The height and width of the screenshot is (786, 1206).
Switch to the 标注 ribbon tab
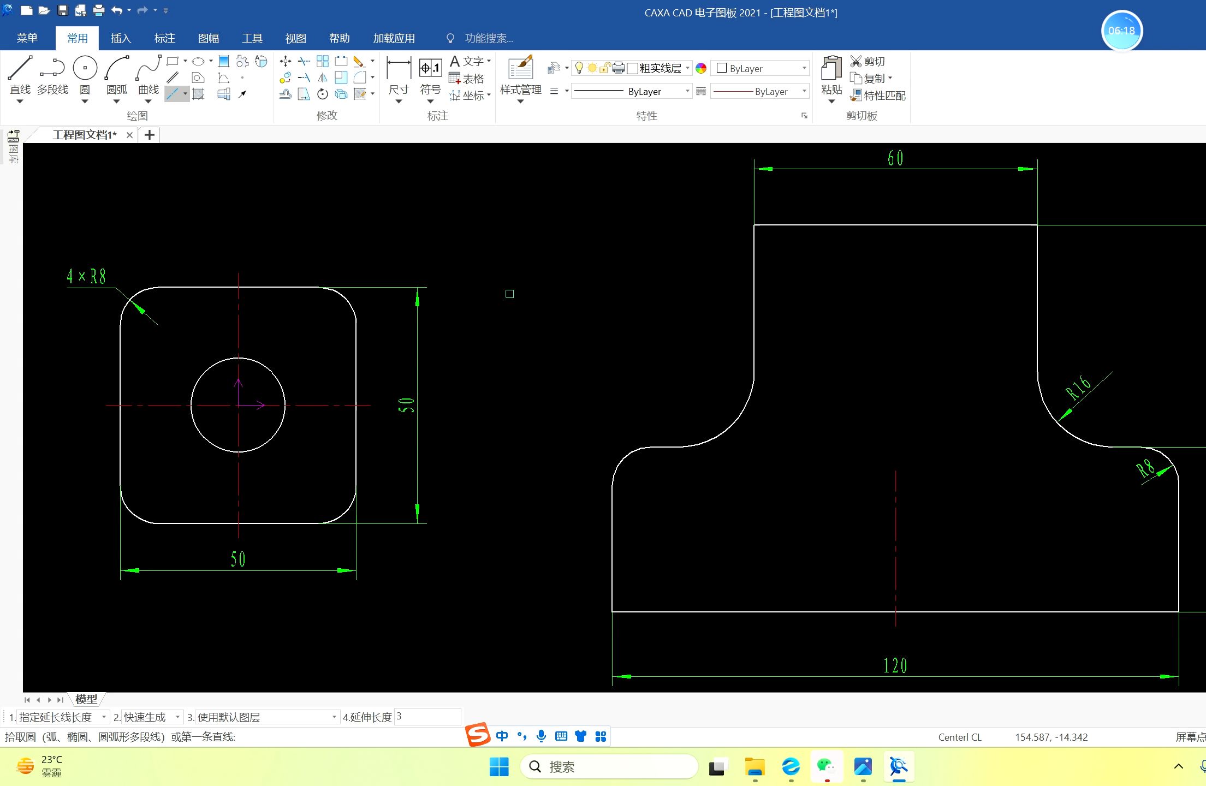tap(165, 38)
